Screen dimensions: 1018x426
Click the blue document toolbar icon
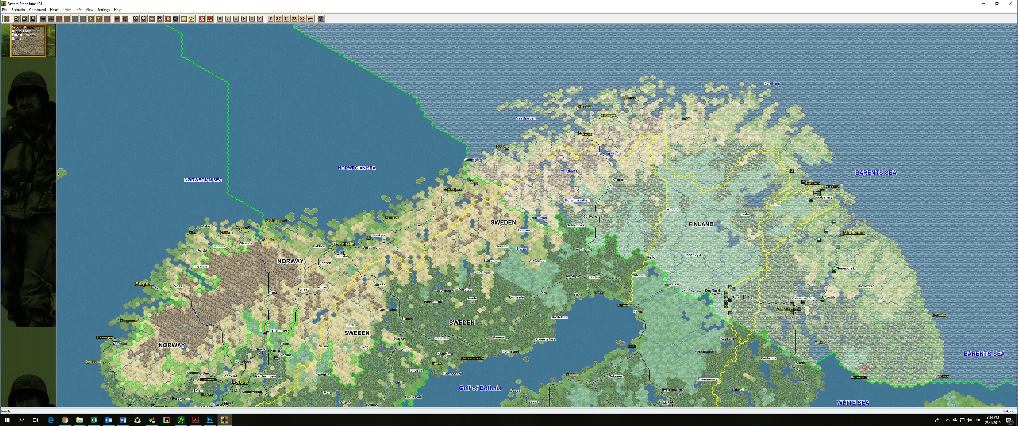point(175,19)
